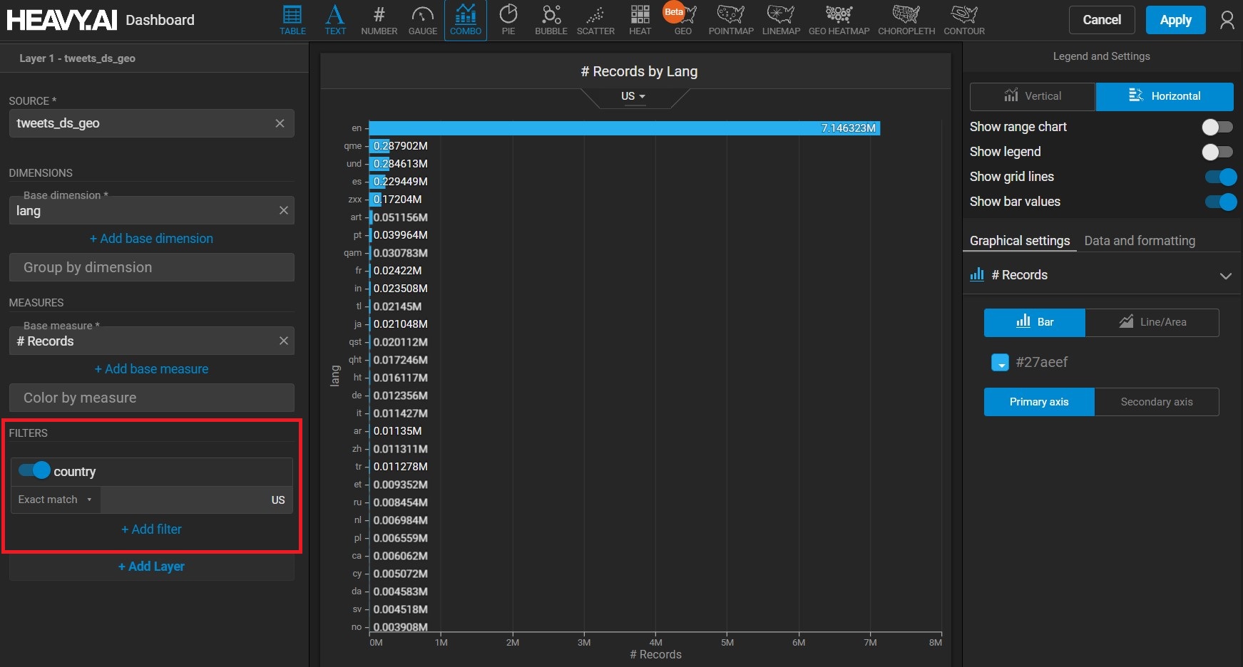This screenshot has height=667, width=1243.
Task: Click the Apply button
Action: point(1175,20)
